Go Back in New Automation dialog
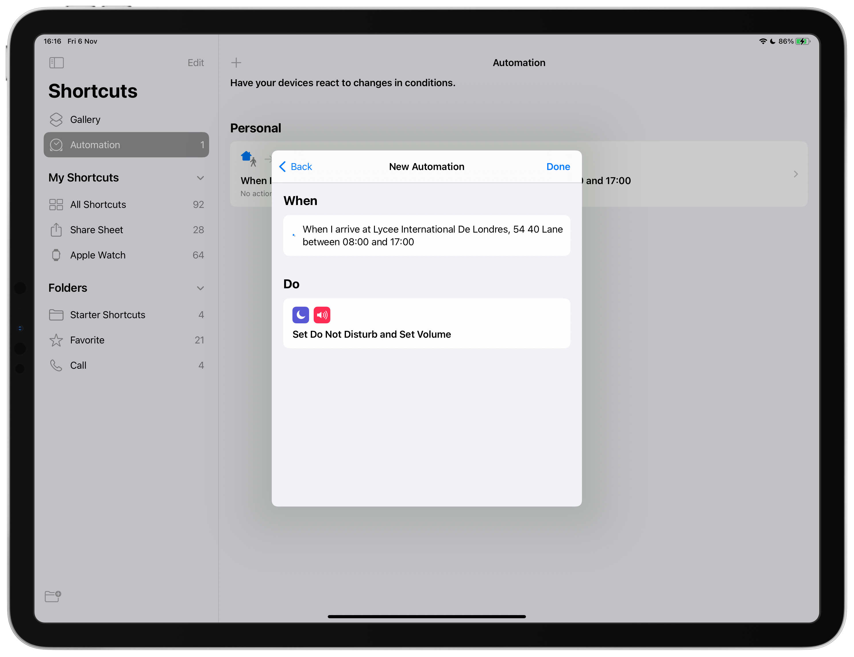 296,167
